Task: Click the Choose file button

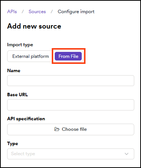Action: tap(70, 129)
